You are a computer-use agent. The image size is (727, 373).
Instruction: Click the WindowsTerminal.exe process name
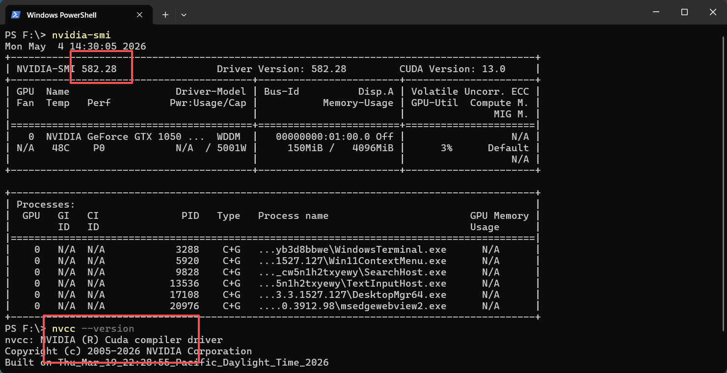352,249
